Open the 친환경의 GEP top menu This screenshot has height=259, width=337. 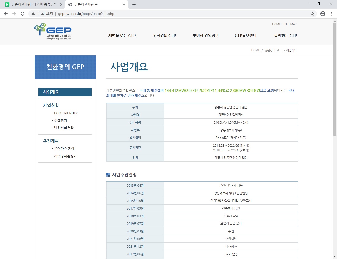pyautogui.click(x=165, y=36)
